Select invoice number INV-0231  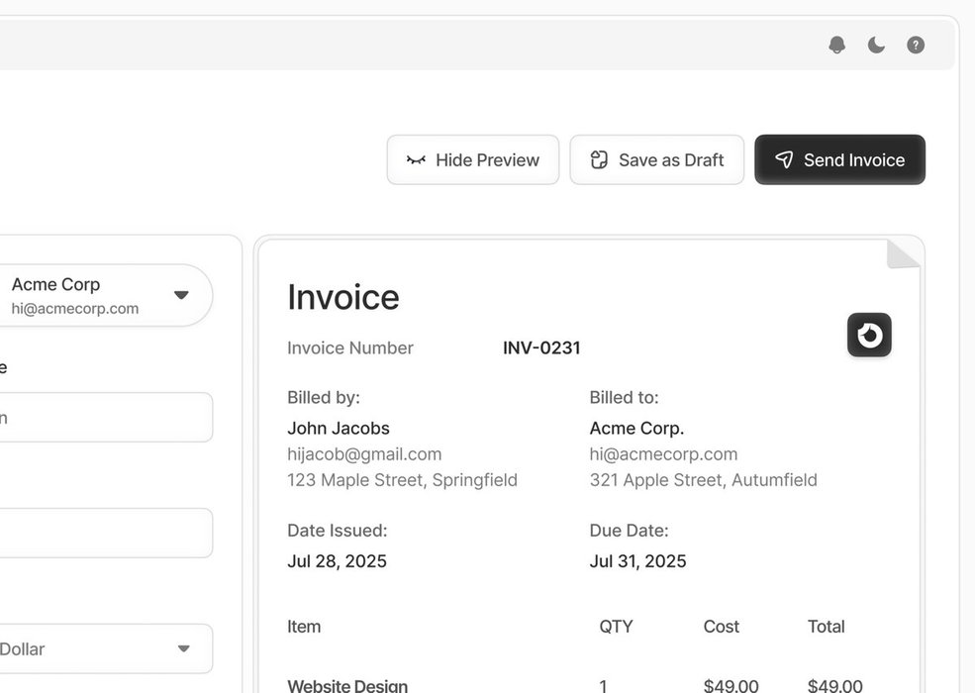pos(541,347)
